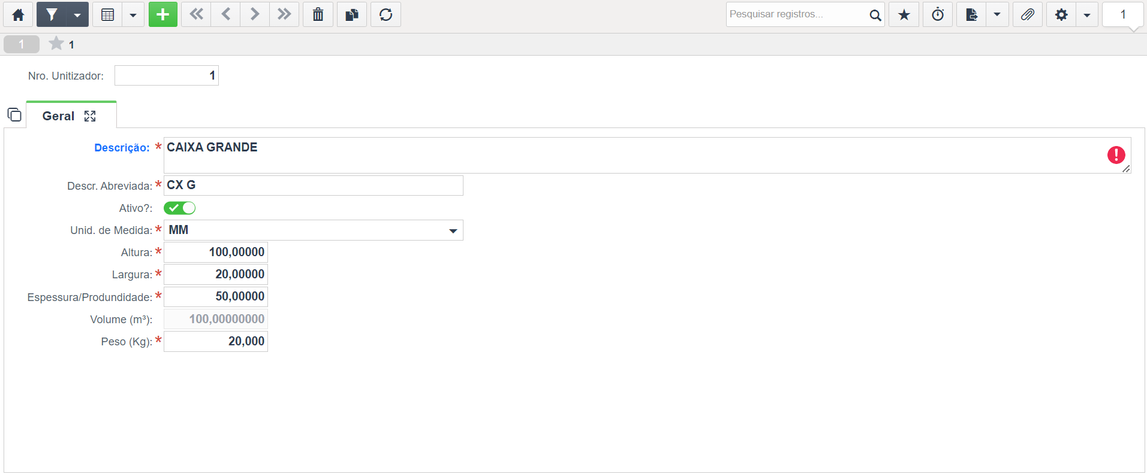Expand export document dropdown arrow

coord(997,14)
